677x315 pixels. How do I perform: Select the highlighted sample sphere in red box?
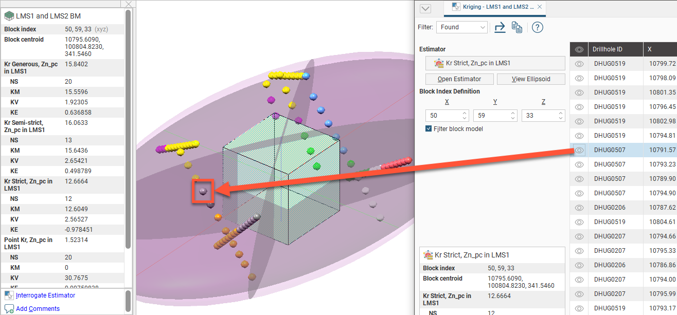click(203, 191)
